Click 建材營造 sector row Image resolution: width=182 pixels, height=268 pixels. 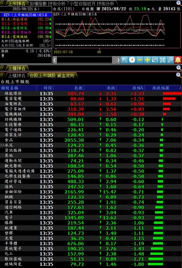click(x=91, y=181)
